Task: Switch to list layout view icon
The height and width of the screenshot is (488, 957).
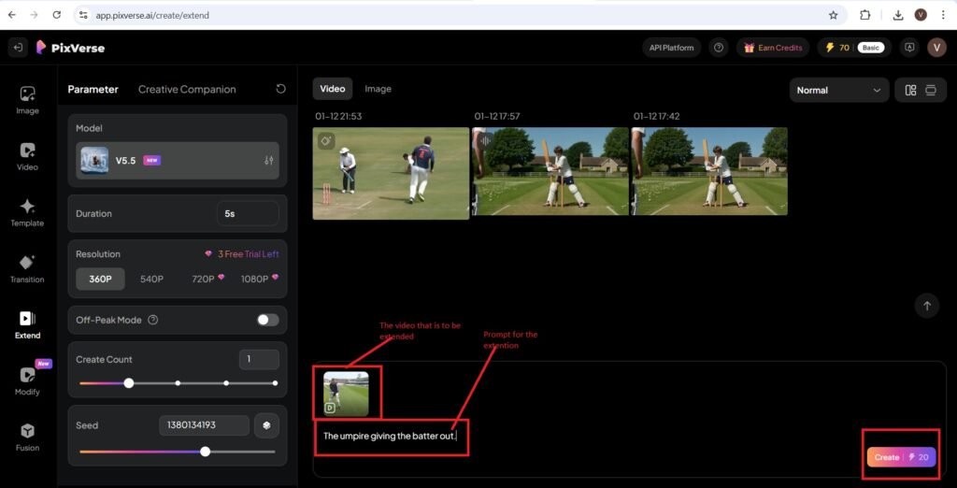Action: 931,91
